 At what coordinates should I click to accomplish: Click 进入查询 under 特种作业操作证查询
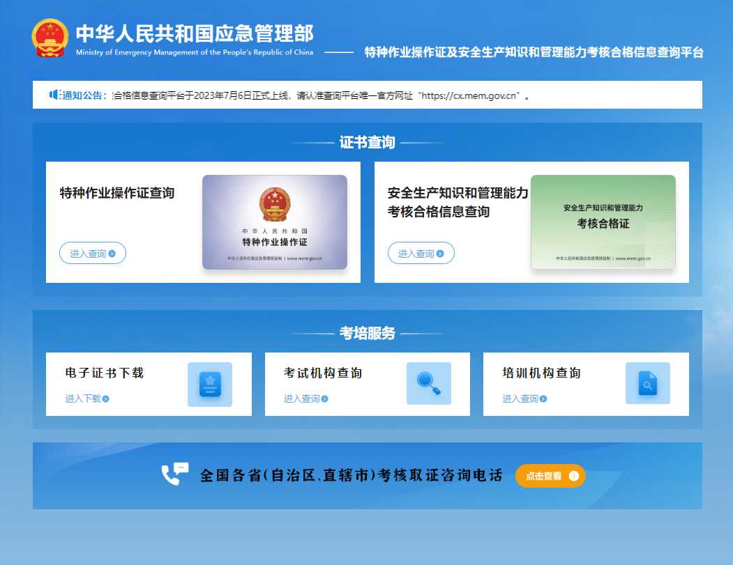tap(93, 253)
